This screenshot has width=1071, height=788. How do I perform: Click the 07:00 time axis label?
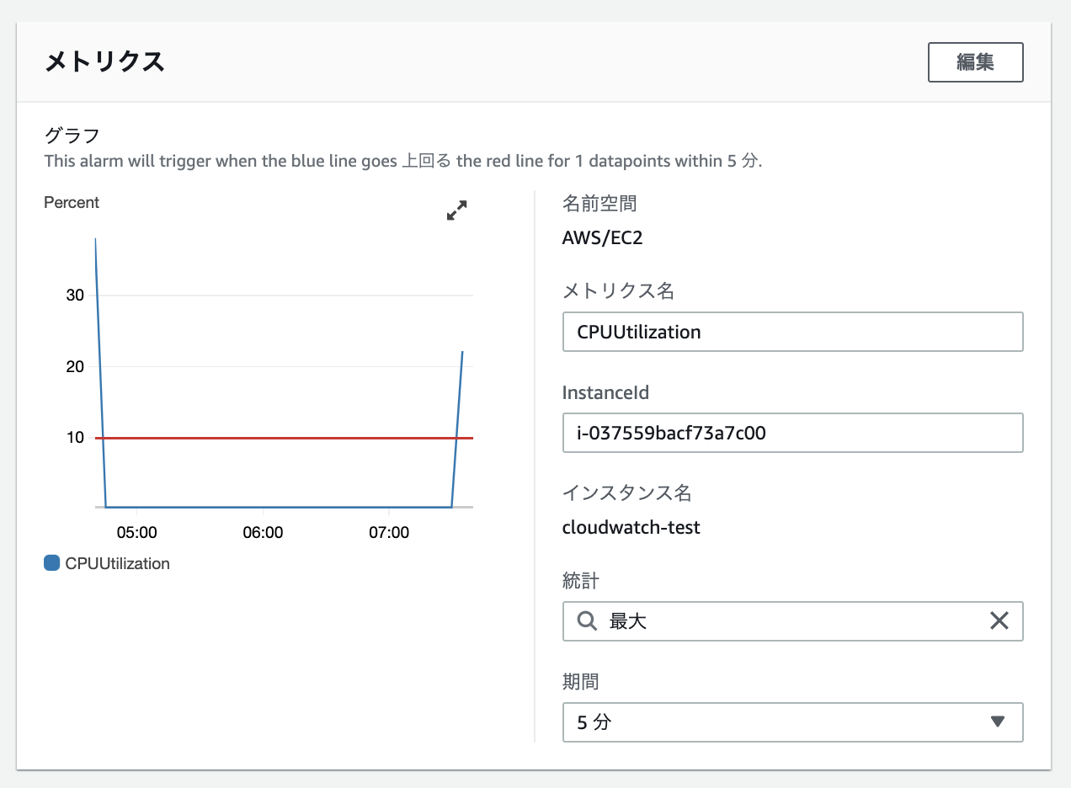coord(389,533)
